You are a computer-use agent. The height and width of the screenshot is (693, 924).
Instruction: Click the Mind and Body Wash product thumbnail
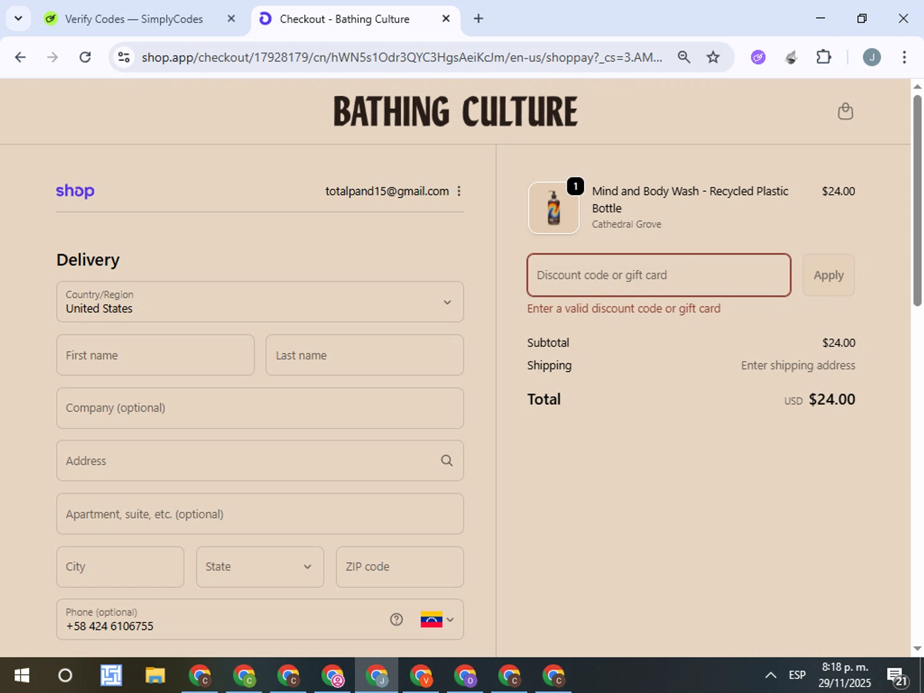pyautogui.click(x=554, y=208)
